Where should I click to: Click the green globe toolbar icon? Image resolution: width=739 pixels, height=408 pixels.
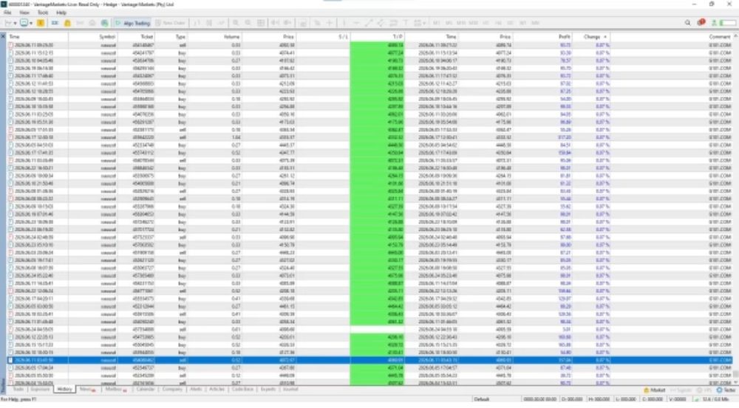pos(104,23)
